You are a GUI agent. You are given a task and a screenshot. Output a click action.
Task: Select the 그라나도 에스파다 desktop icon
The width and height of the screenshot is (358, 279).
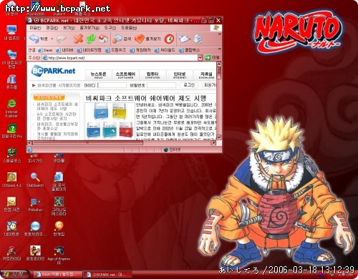(59, 206)
